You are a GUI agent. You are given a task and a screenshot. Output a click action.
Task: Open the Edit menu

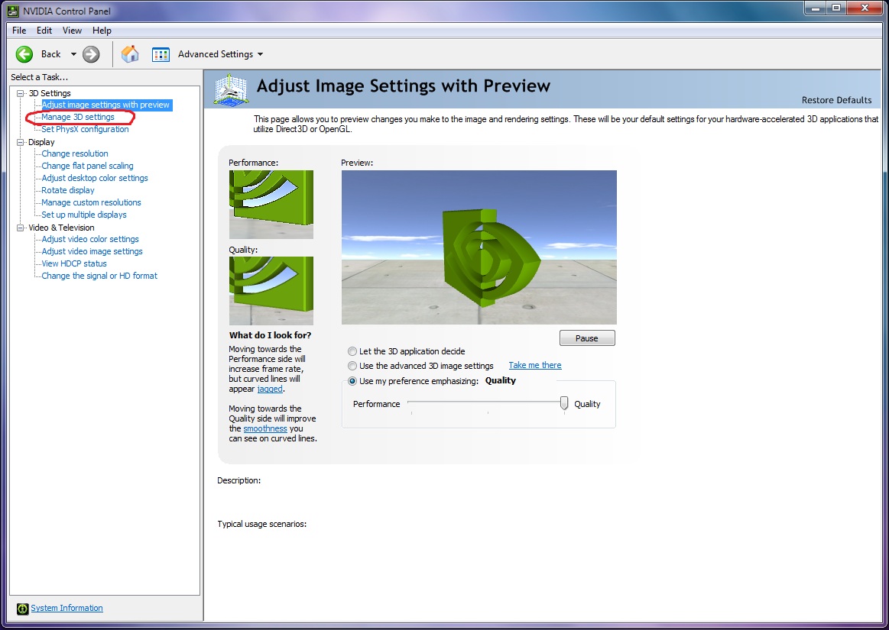(44, 31)
